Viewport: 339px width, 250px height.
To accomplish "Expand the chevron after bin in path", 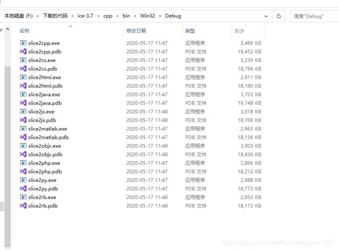I will pos(135,16).
